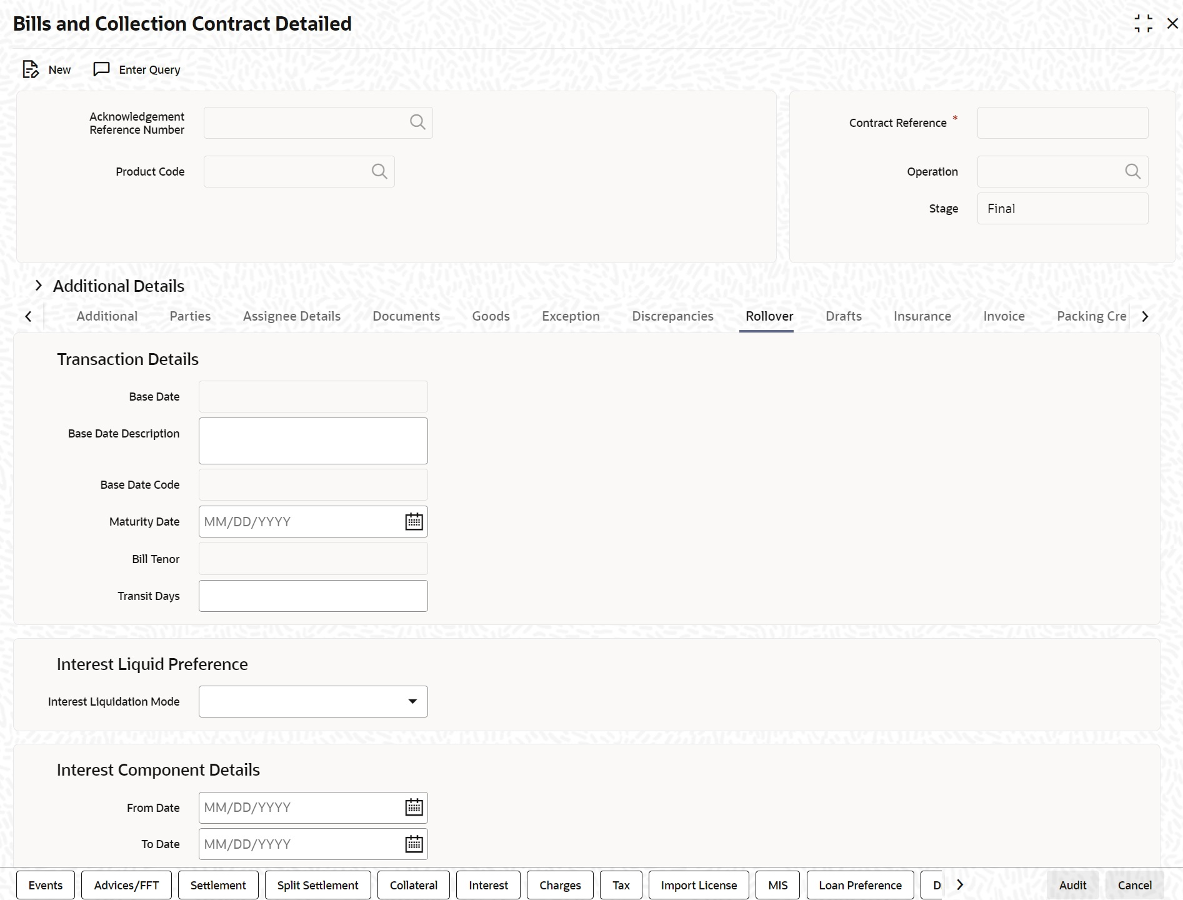Click the Interest Liquid Preference heading
Image resolution: width=1183 pixels, height=900 pixels.
click(152, 664)
